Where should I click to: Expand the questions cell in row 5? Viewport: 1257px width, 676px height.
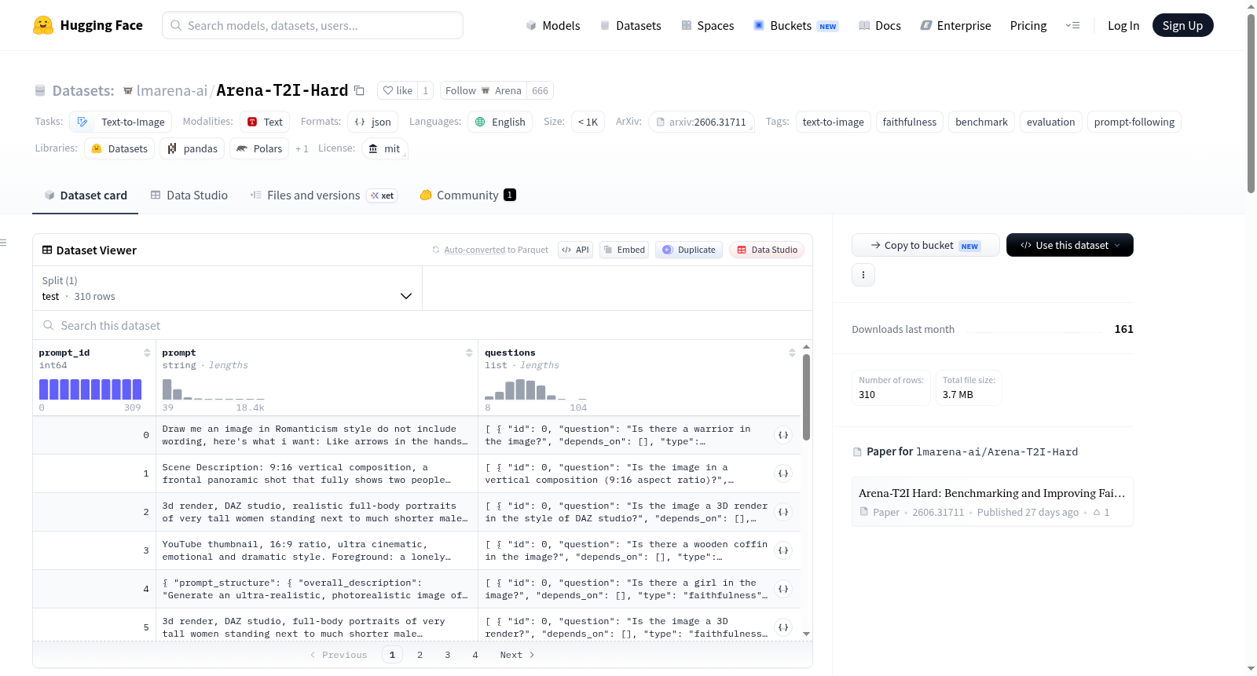(x=783, y=627)
